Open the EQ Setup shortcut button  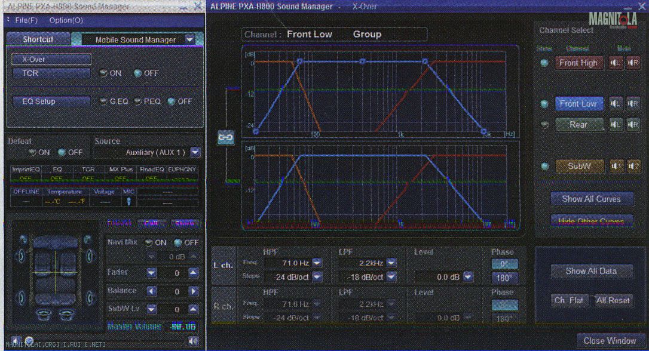pos(51,101)
